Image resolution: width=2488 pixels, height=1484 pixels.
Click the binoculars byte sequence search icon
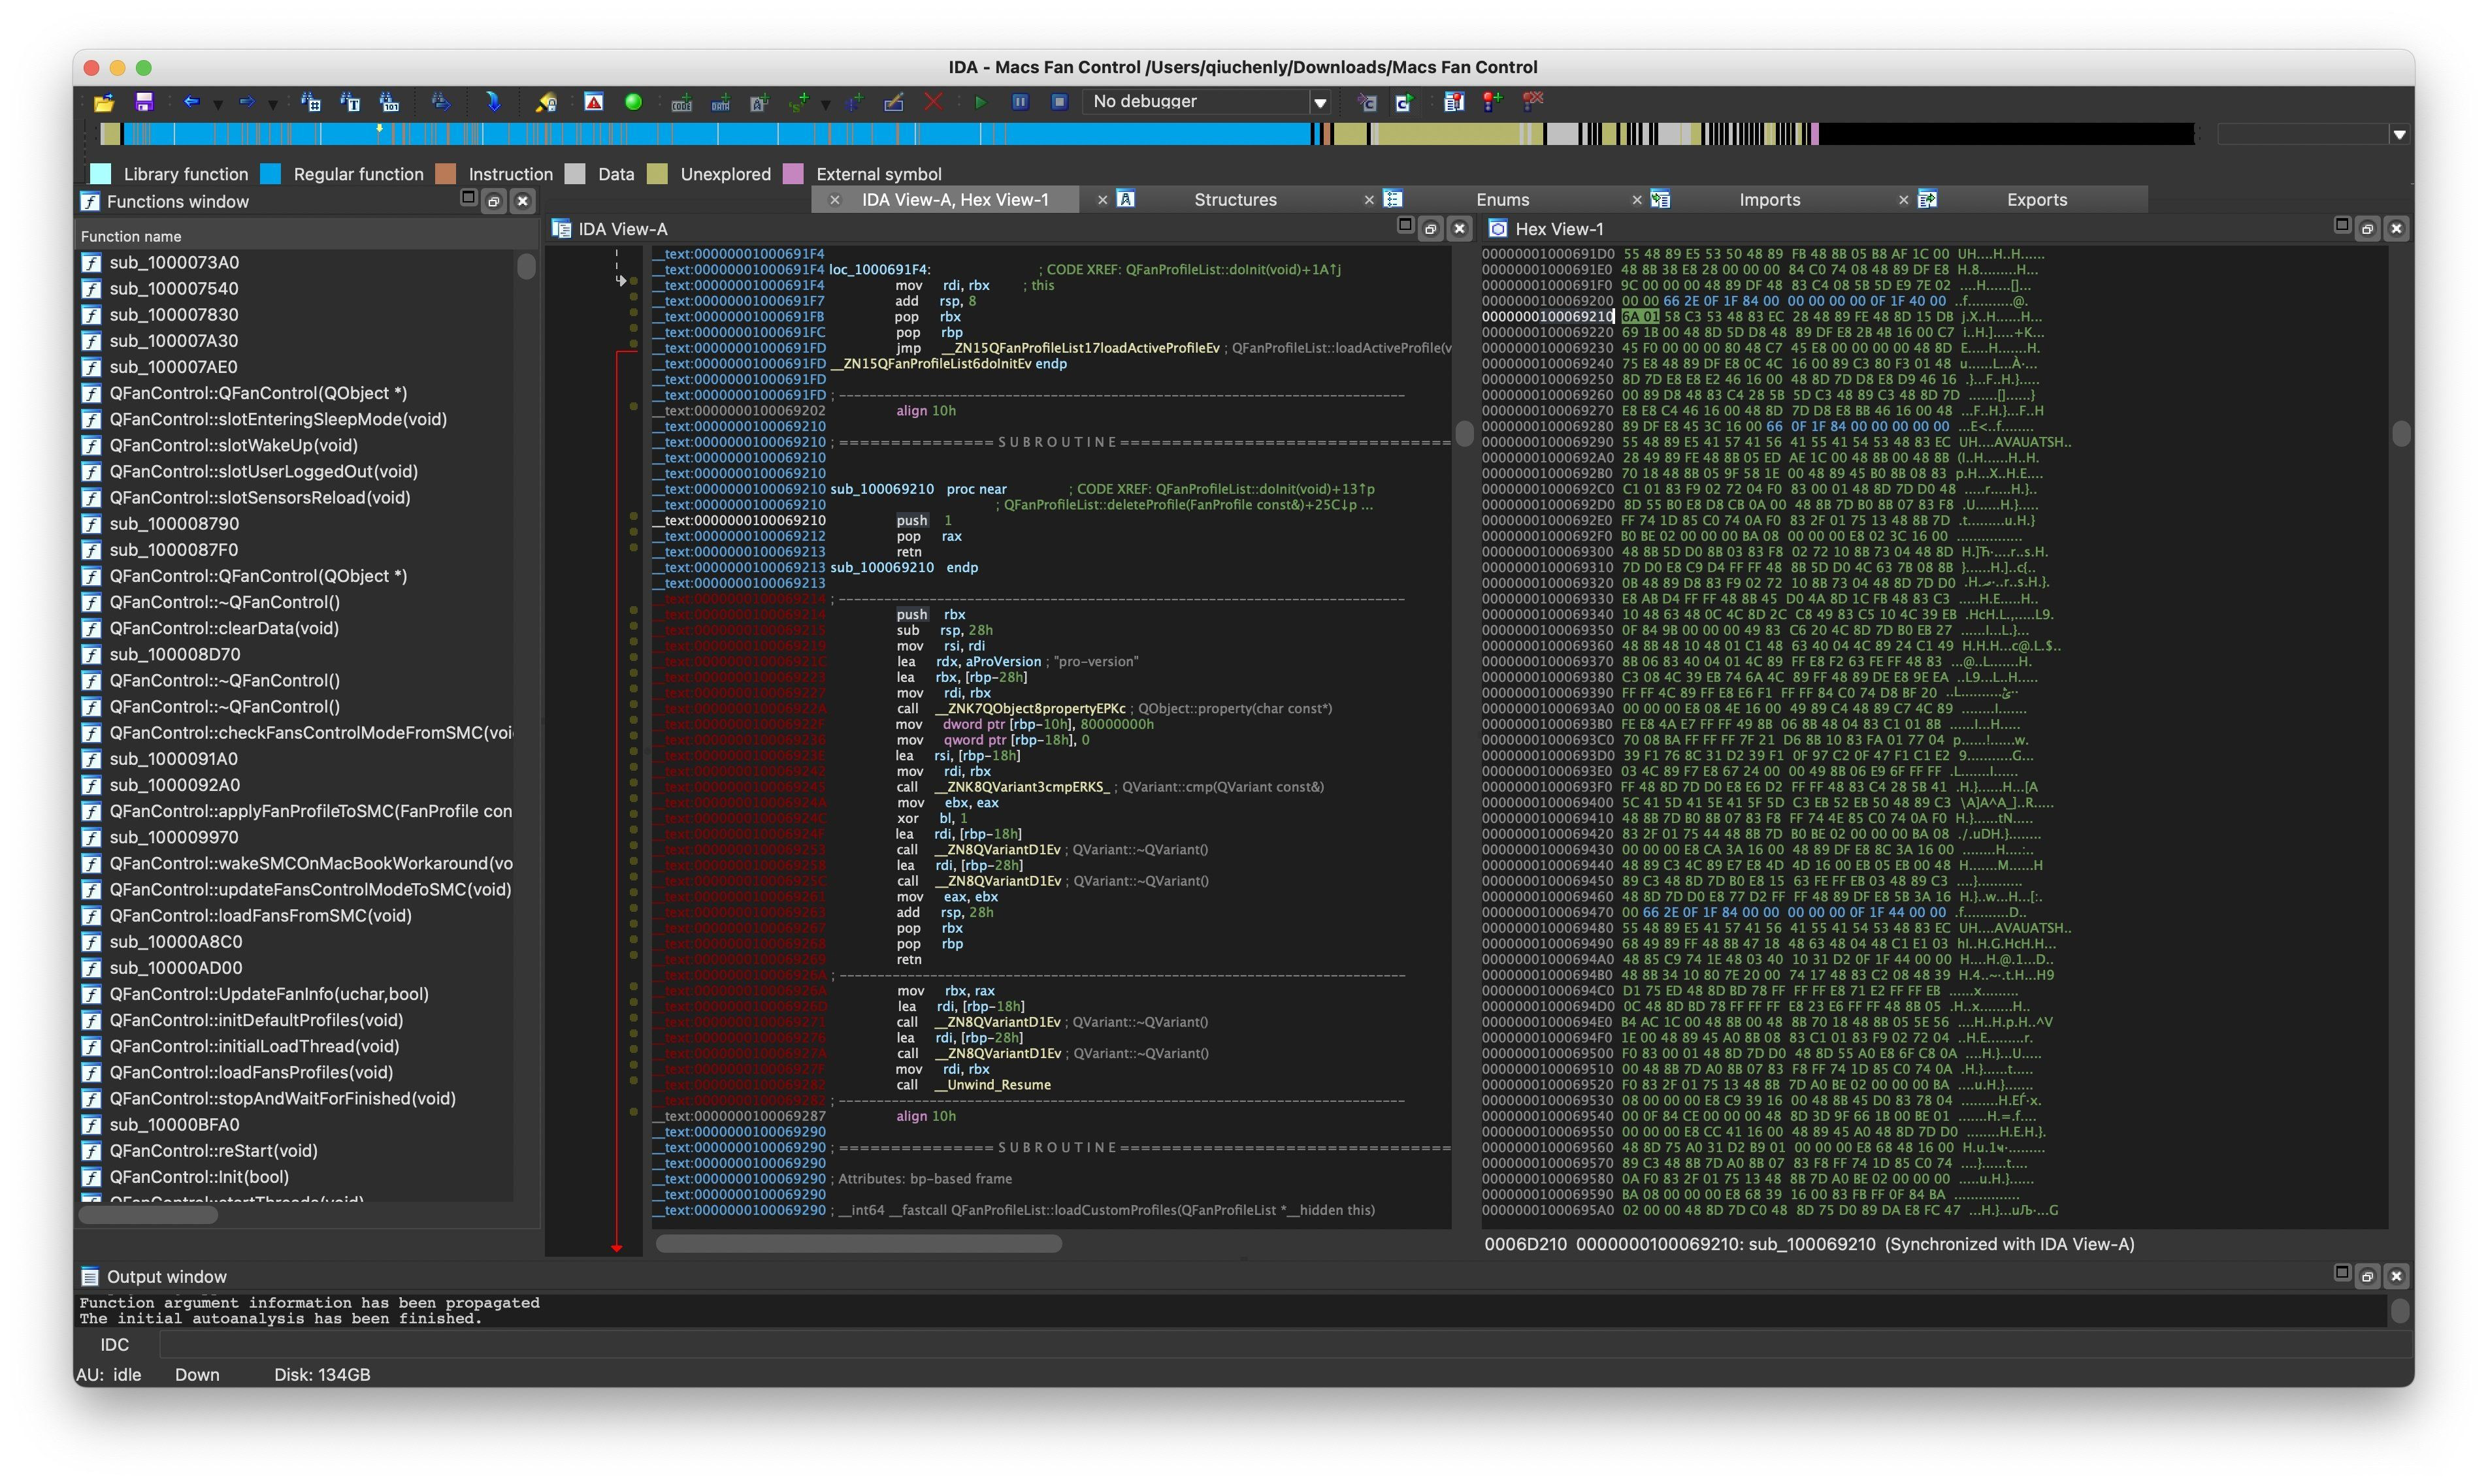(389, 102)
